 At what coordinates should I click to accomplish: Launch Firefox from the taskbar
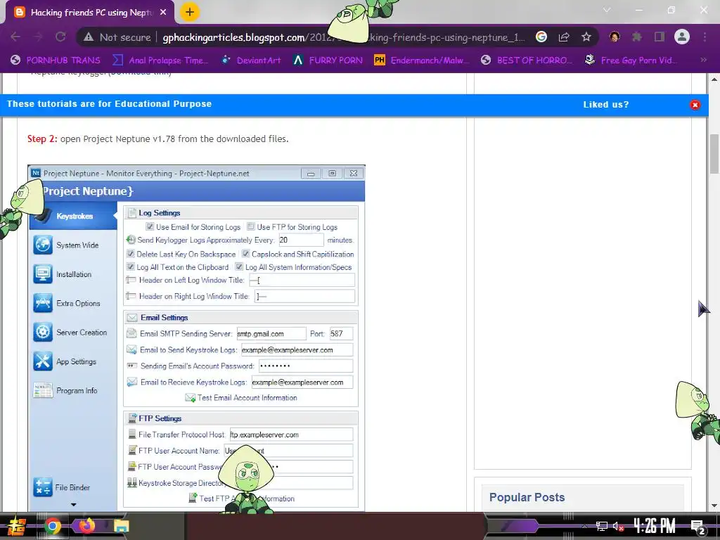pyautogui.click(x=86, y=526)
